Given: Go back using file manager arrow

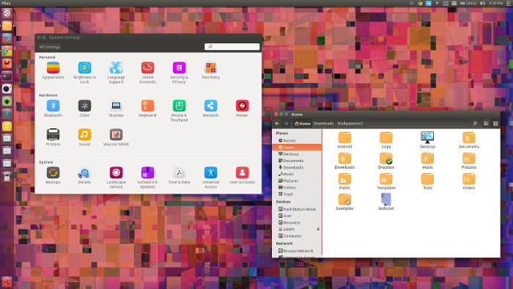Looking at the screenshot, I should [277, 123].
